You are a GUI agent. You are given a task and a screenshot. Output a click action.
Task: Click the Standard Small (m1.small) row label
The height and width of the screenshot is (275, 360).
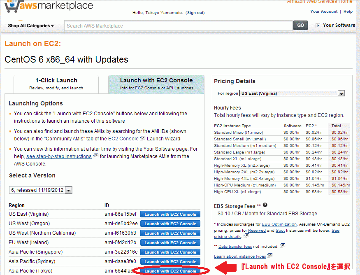click(x=240, y=139)
